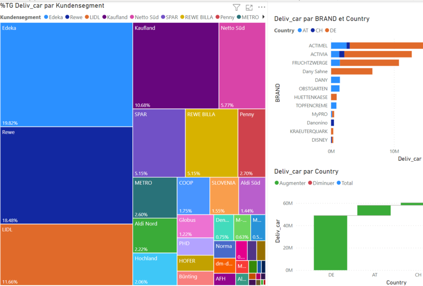Click the TOPFENCREME bar
The image size is (423, 286).
[x=334, y=105]
